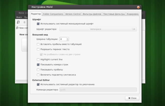The image size is (165, 106).
Task: Select the Фильтры файлов tab
Action: click(x=92, y=14)
